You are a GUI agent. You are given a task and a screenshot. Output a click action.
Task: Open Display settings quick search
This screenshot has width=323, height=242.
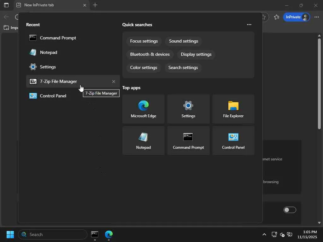196,54
